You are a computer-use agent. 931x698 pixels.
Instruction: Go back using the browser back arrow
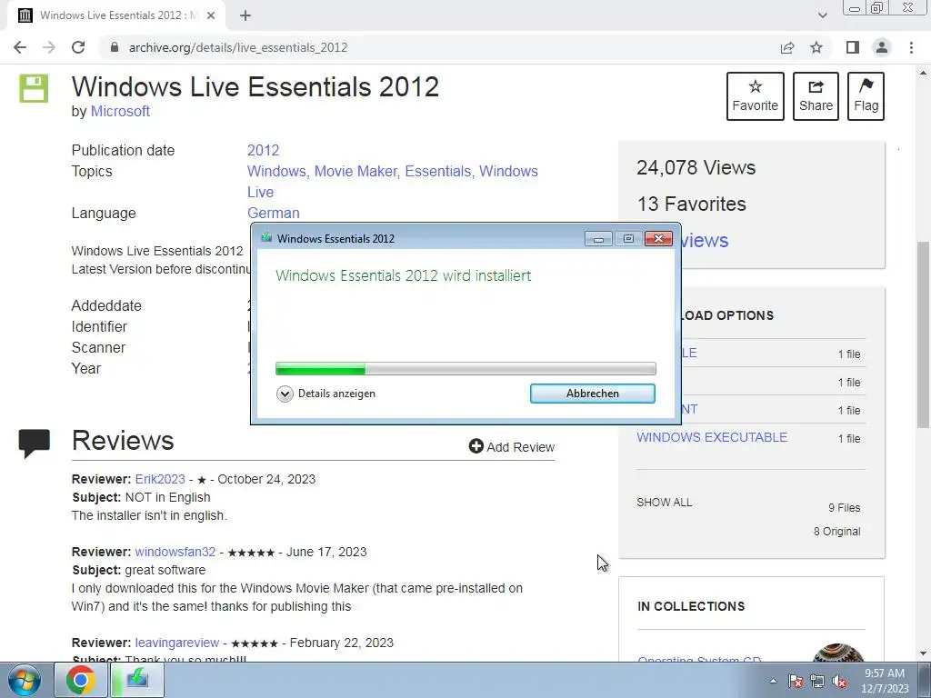[20, 47]
